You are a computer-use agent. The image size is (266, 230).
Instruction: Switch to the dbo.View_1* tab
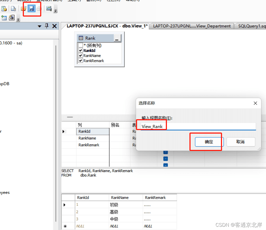coord(107,26)
